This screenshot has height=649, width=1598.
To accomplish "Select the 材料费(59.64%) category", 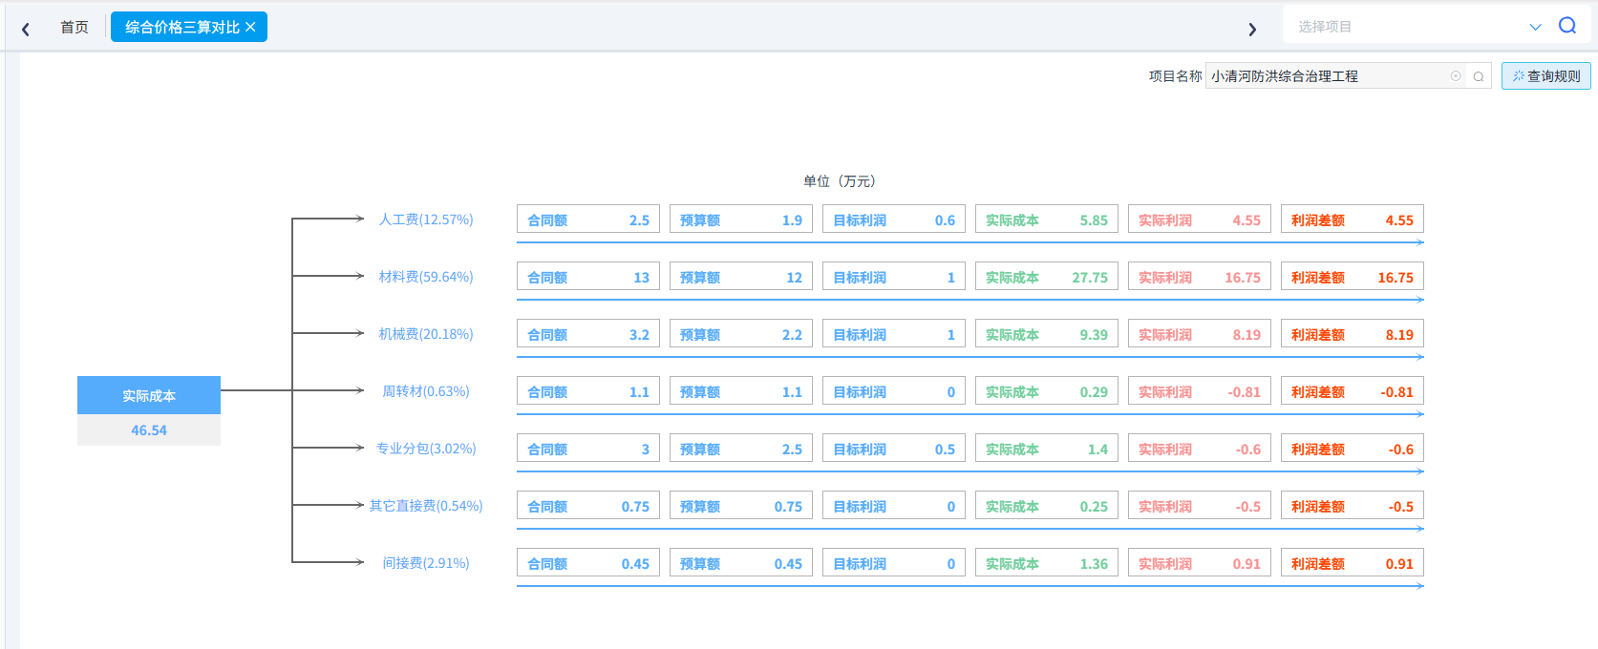I will coord(426,277).
